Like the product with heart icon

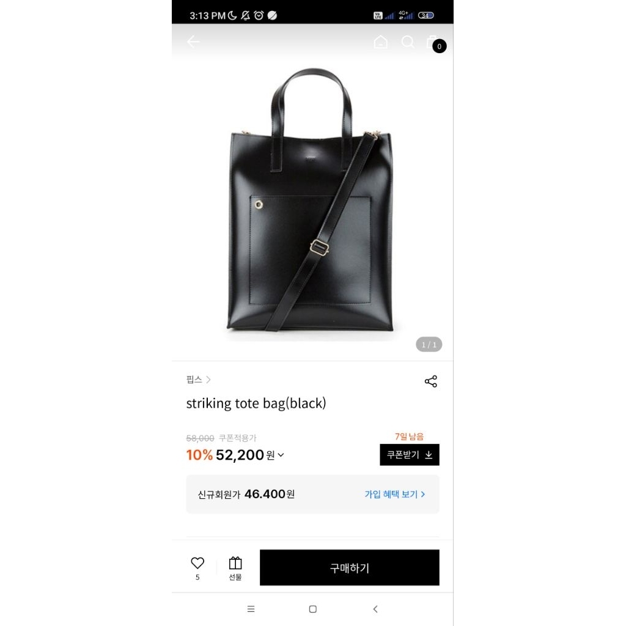(197, 564)
